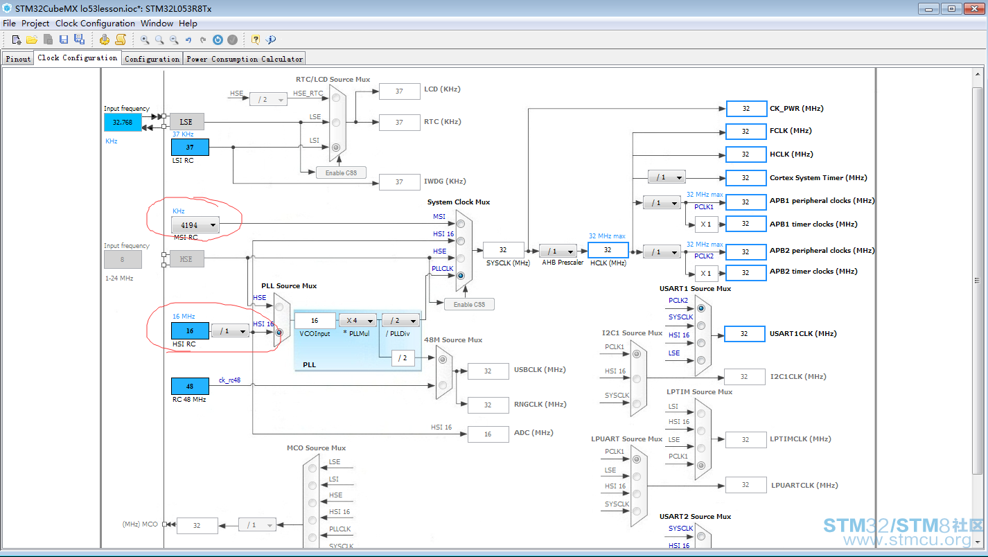Click the blue Reset Clock Configuration icon
The height and width of the screenshot is (557, 988).
[x=218, y=39]
